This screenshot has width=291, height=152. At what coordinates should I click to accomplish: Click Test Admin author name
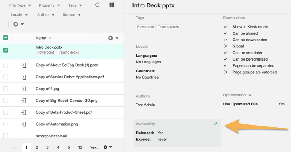[145, 105]
